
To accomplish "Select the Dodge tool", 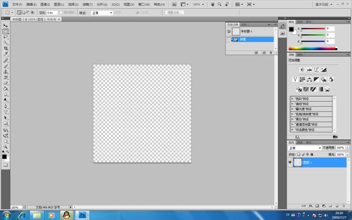I will point(6,100).
